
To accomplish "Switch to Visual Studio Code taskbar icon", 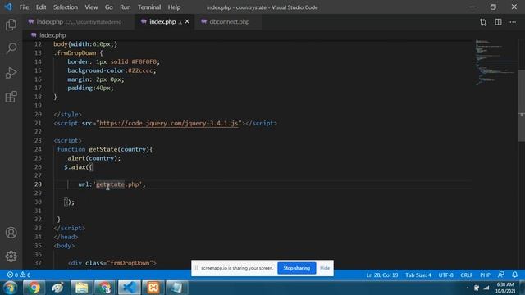I will (130, 288).
